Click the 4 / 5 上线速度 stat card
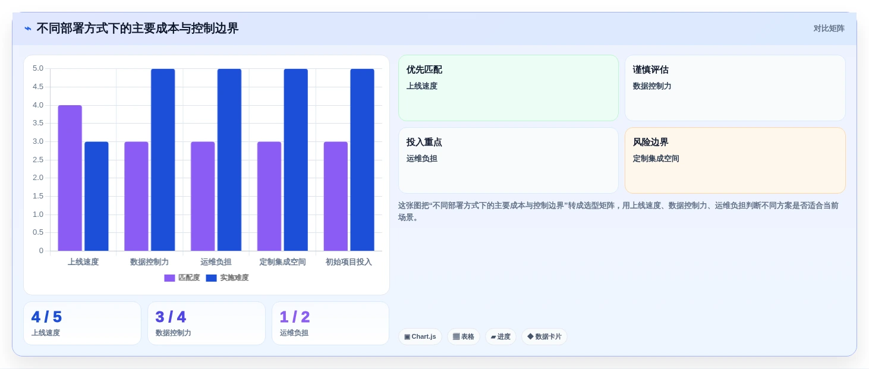This screenshot has width=869, height=369. [x=82, y=323]
